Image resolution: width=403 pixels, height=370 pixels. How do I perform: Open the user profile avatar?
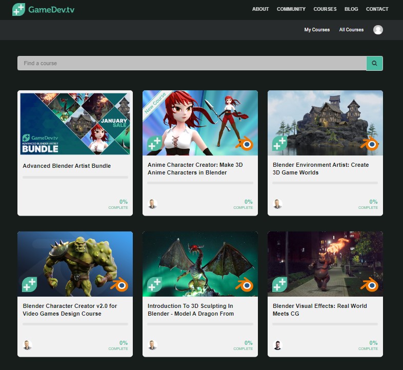[378, 30]
